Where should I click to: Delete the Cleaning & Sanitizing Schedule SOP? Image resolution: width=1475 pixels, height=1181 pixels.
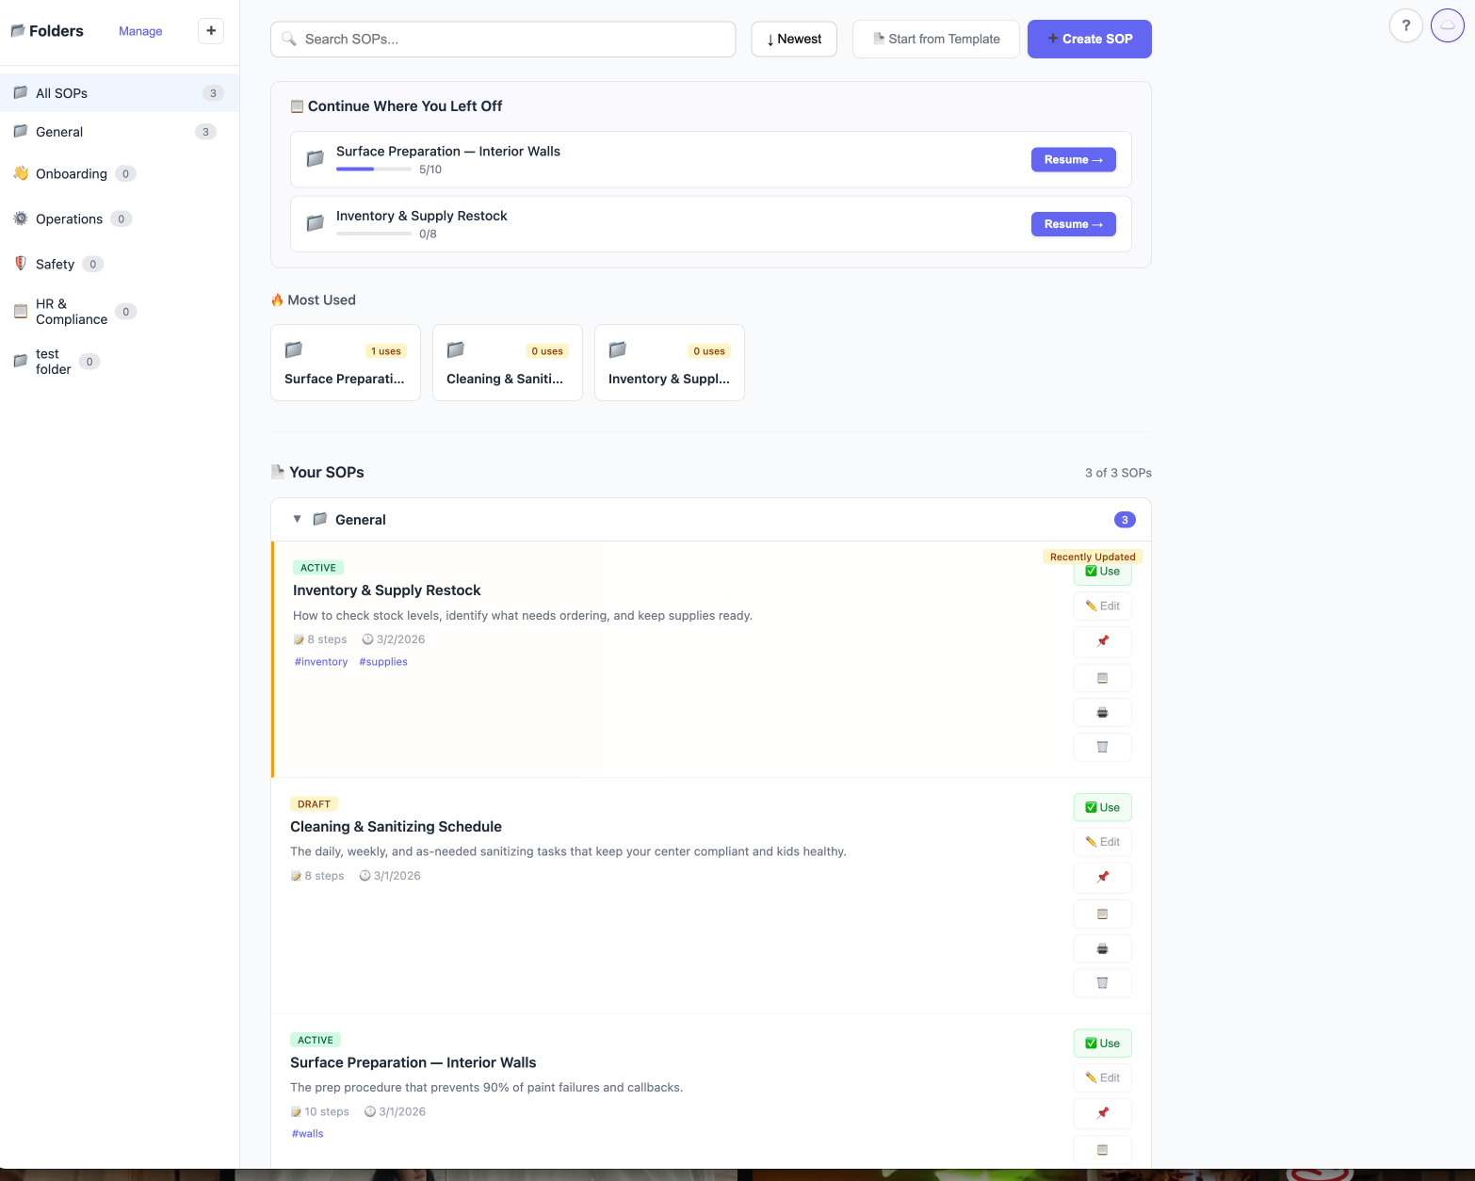point(1102,983)
